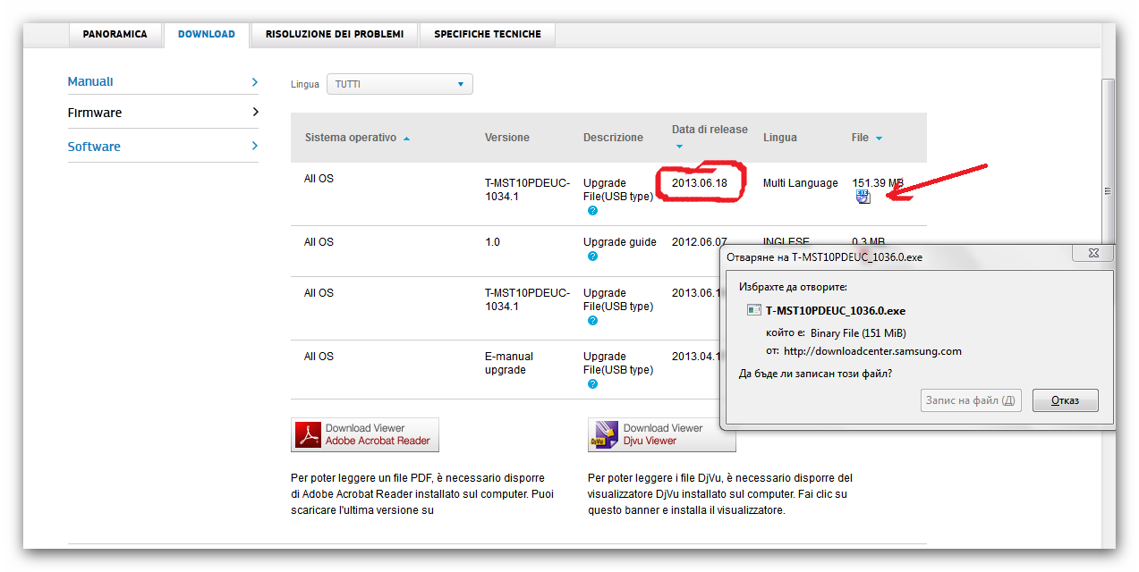Switch to the PANORAMICA tab
This screenshot has height=572, width=1139.
pyautogui.click(x=115, y=34)
